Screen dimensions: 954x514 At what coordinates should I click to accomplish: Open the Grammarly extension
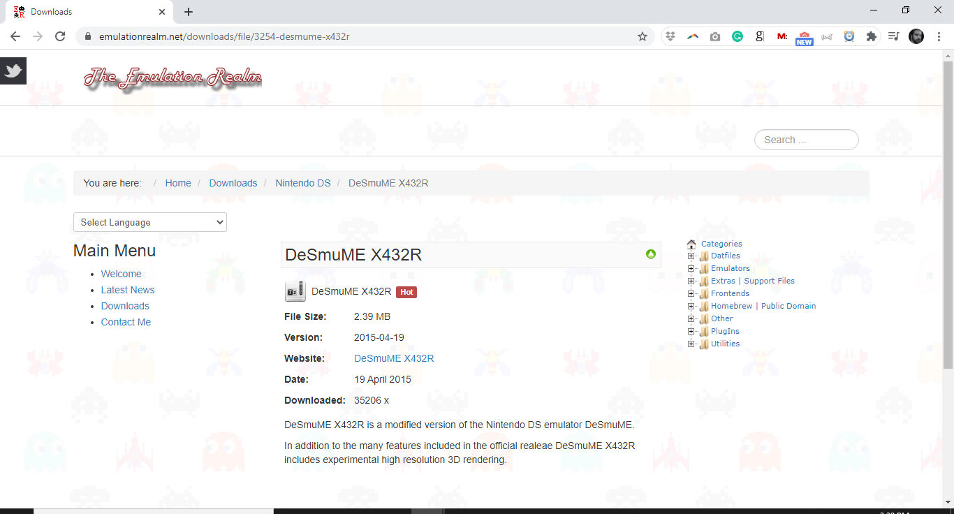tap(737, 36)
